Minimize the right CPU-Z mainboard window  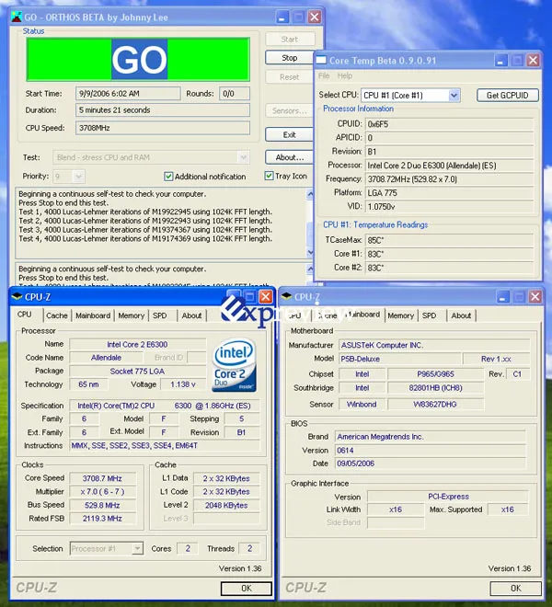click(x=502, y=297)
